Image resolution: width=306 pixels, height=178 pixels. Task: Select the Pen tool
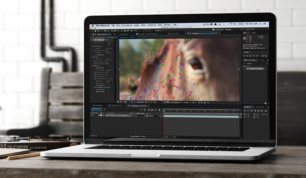(x=115, y=30)
